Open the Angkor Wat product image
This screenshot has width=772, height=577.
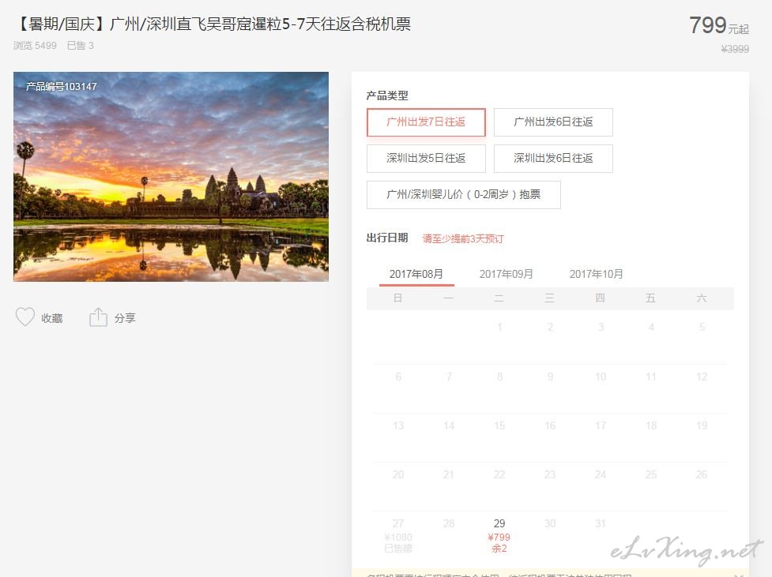(171, 177)
